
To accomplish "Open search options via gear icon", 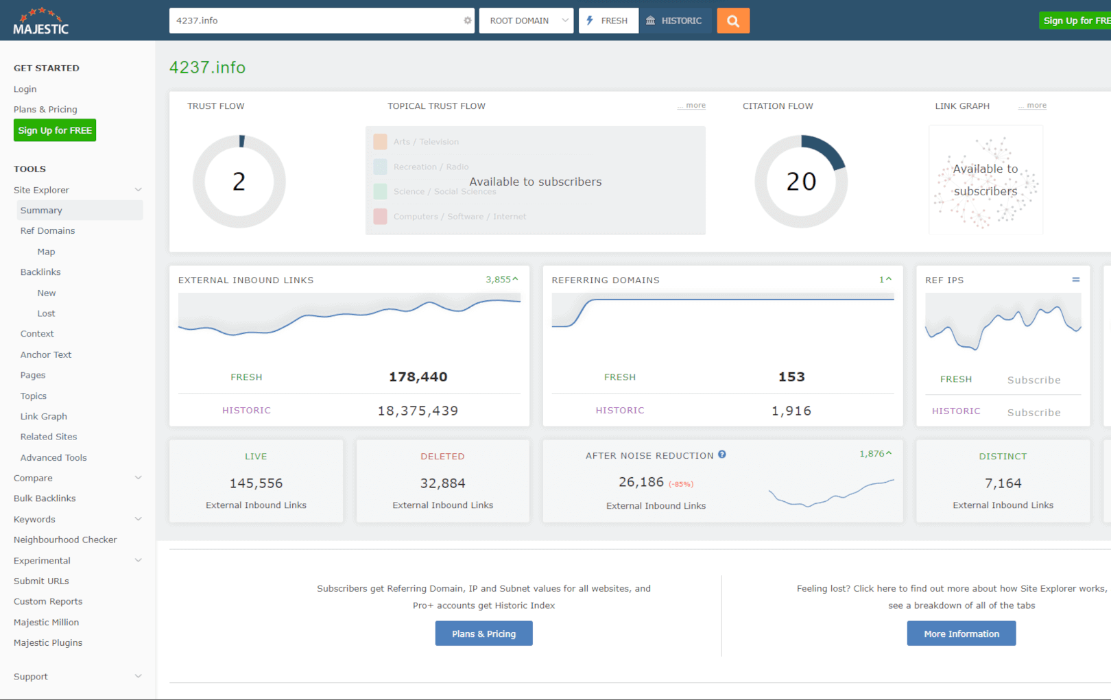I will [467, 21].
